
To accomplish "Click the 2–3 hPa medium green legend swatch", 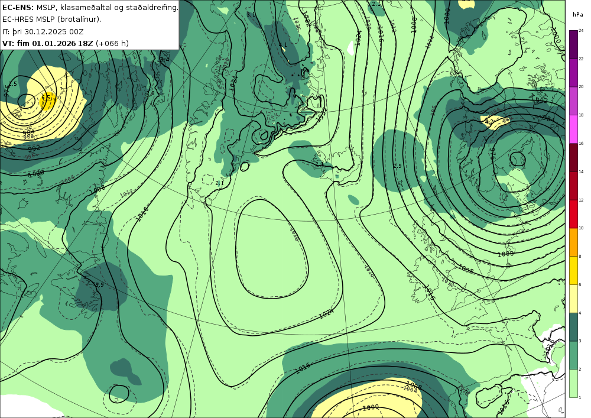I will (574, 355).
